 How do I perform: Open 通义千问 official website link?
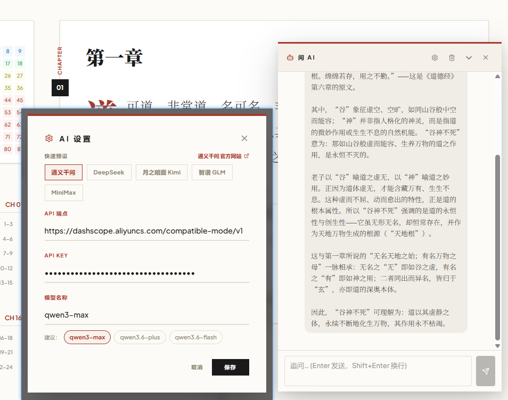point(223,156)
